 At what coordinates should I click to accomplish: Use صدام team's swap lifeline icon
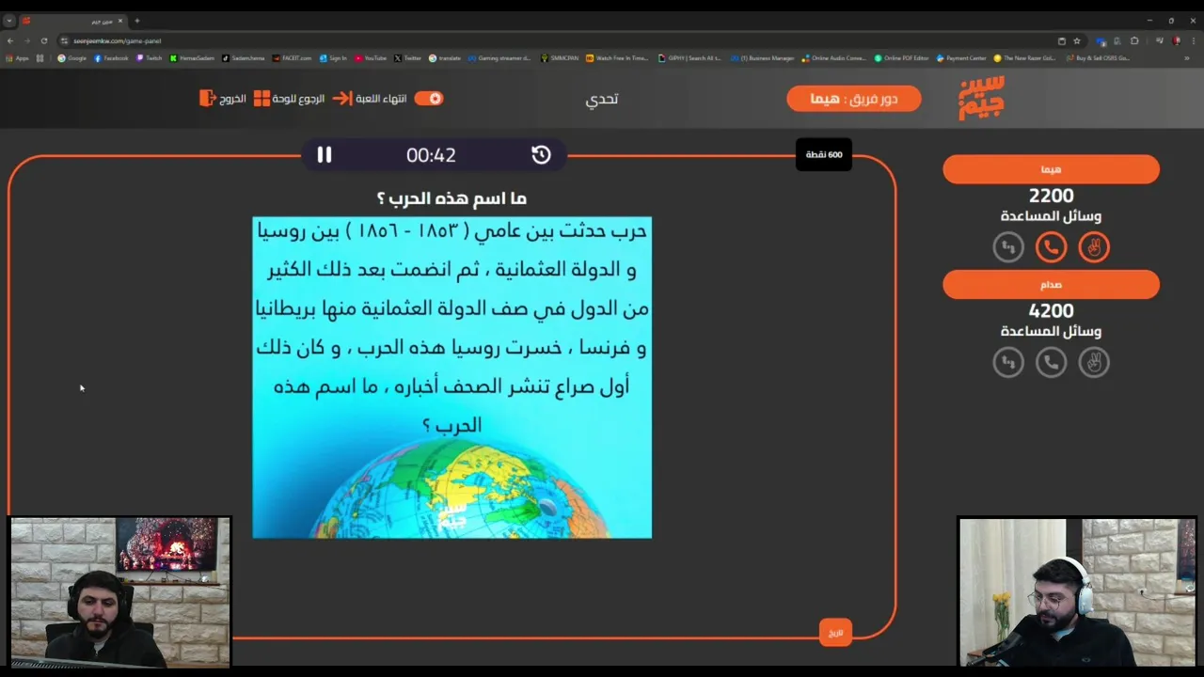click(x=1008, y=362)
